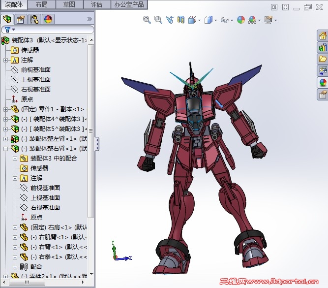Open the Design Library task pane icon
The height and width of the screenshot is (288, 328).
tap(323, 48)
